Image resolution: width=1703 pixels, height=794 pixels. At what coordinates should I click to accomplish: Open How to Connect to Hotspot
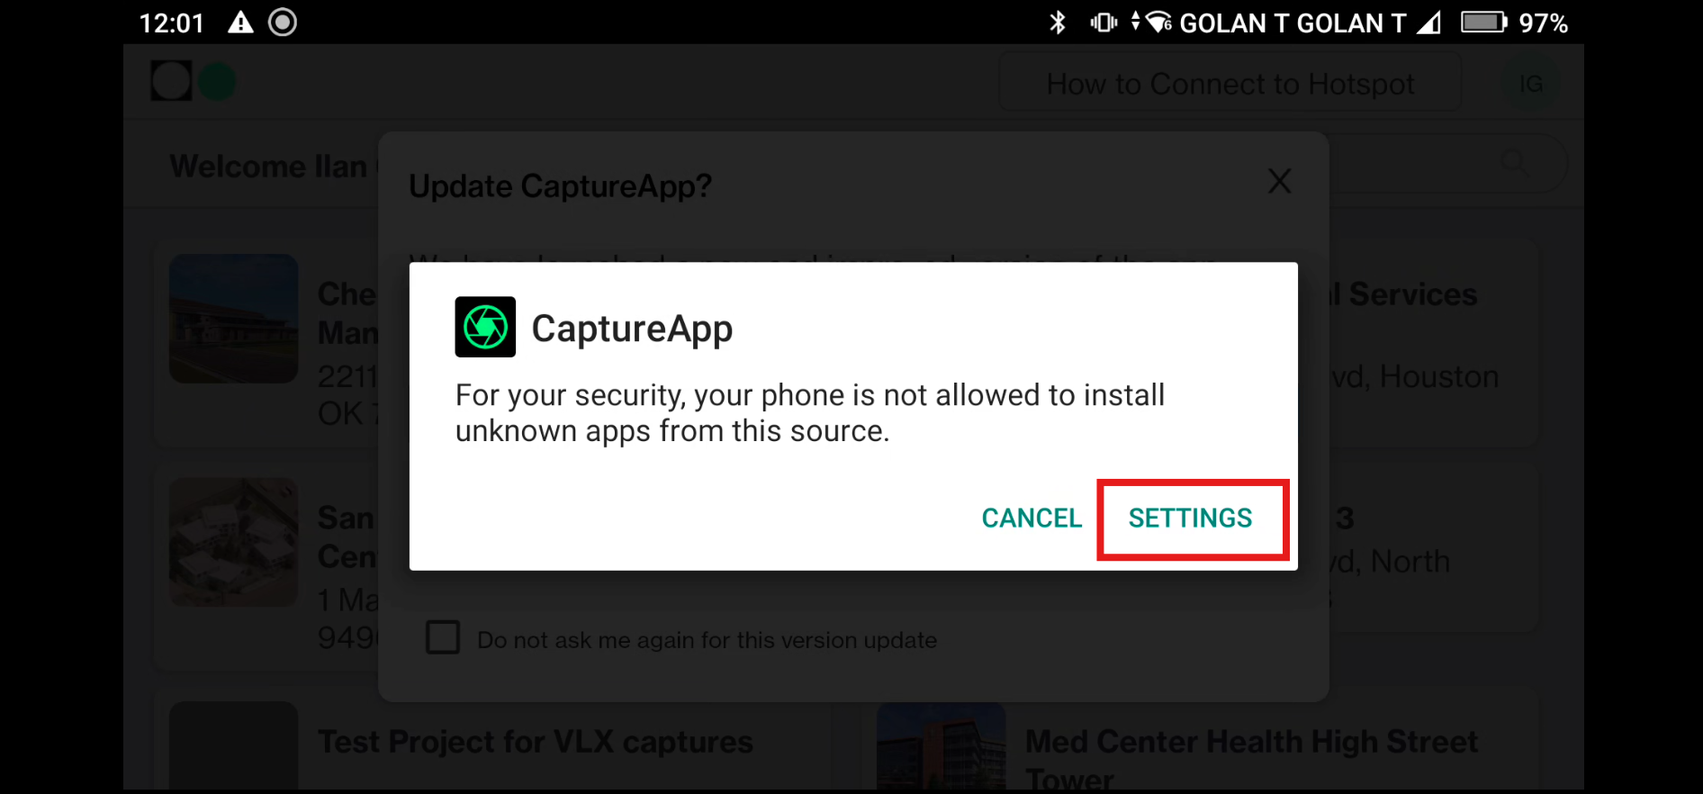(x=1230, y=84)
